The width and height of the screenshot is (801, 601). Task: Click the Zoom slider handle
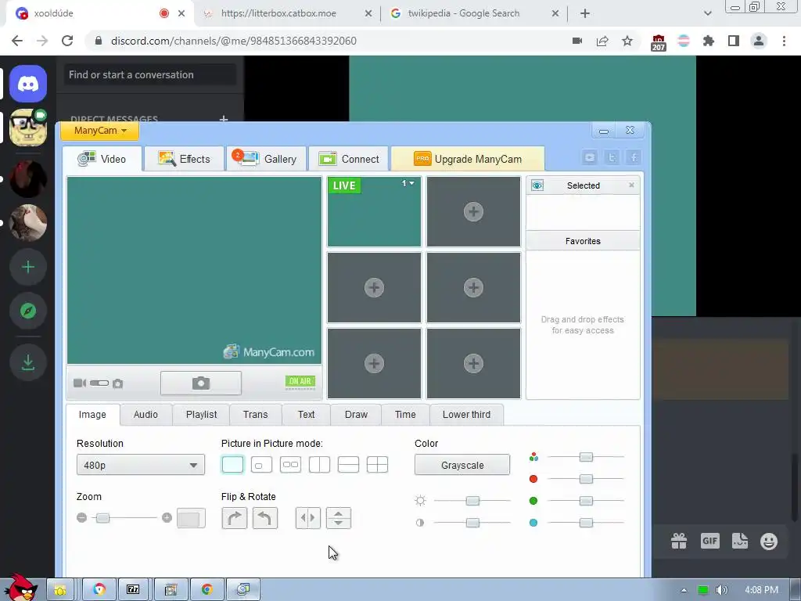102,518
